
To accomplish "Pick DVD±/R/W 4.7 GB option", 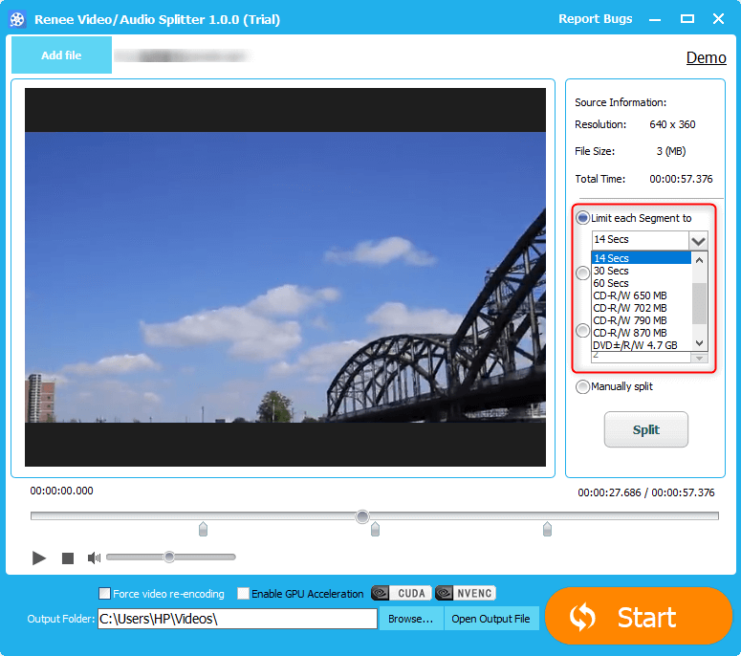I will click(635, 345).
